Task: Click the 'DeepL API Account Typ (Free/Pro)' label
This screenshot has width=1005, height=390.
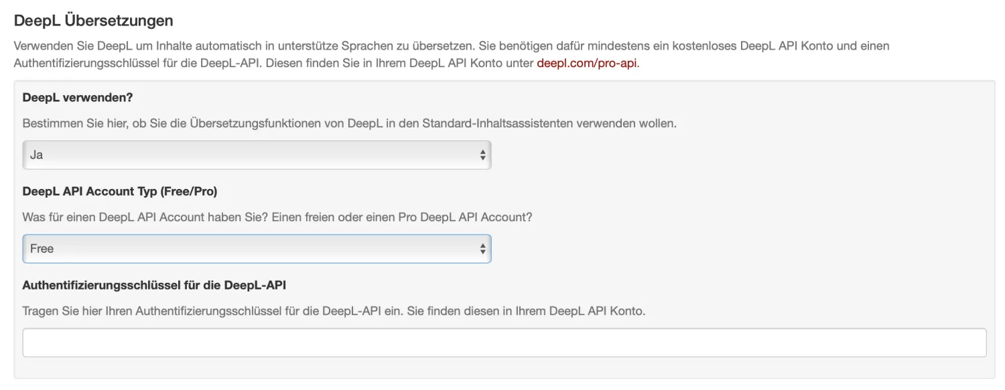Action: coord(120,191)
